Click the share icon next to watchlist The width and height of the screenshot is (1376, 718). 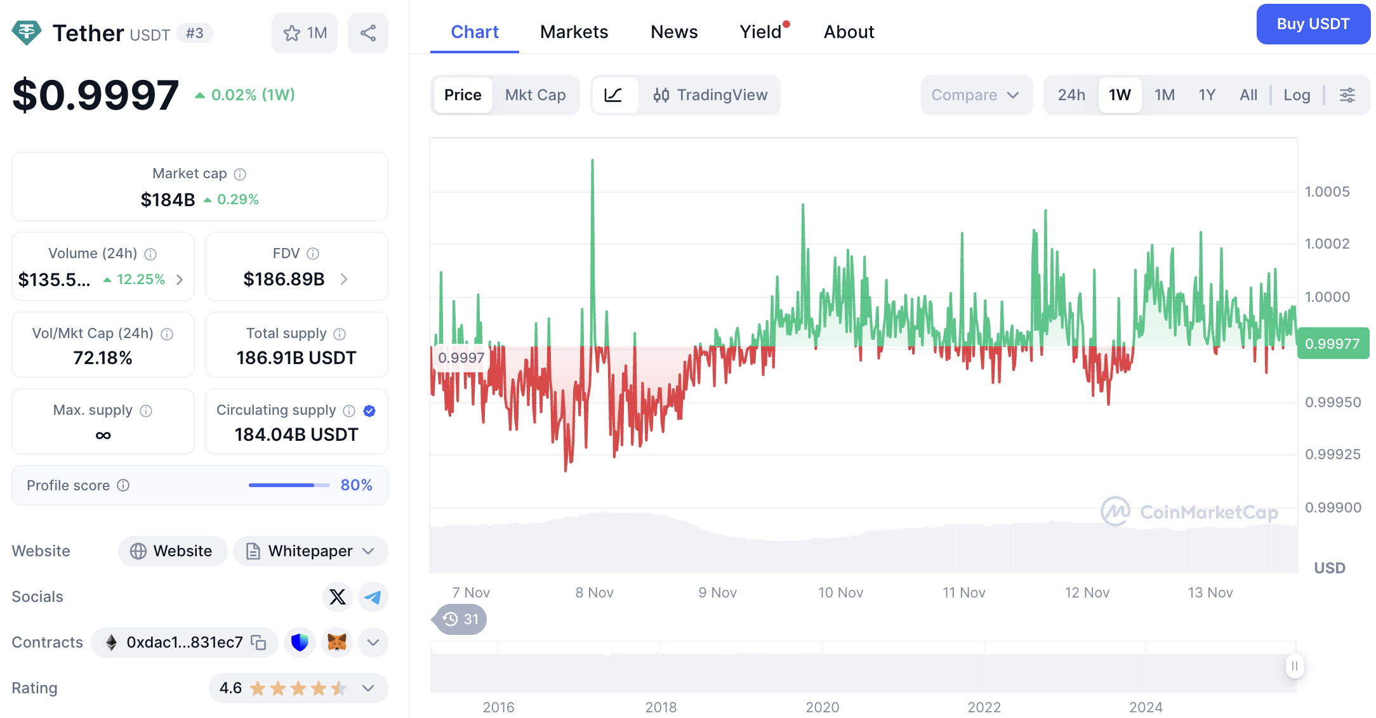(x=368, y=32)
